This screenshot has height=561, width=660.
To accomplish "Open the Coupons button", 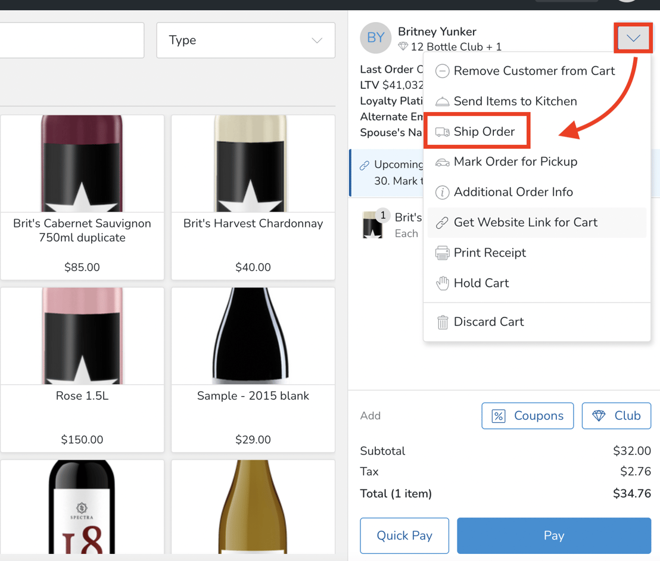I will pos(527,416).
